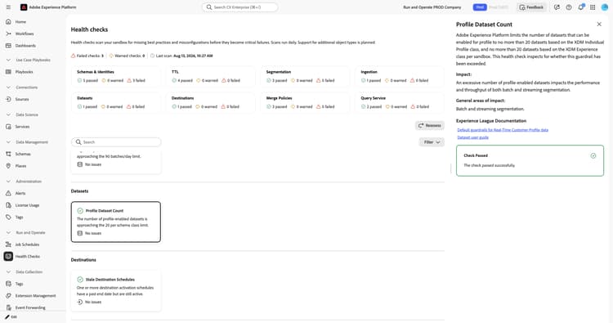Click the health checks Search field
This screenshot has height=323, width=613.
click(x=116, y=142)
